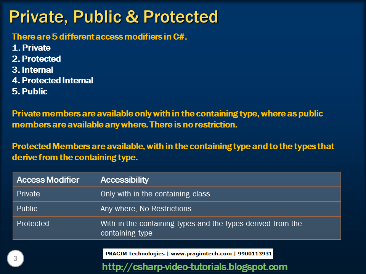Viewport: 366px width, 274px height.
Task: Click the PRAGIM Technologies contact banner
Action: point(188,253)
